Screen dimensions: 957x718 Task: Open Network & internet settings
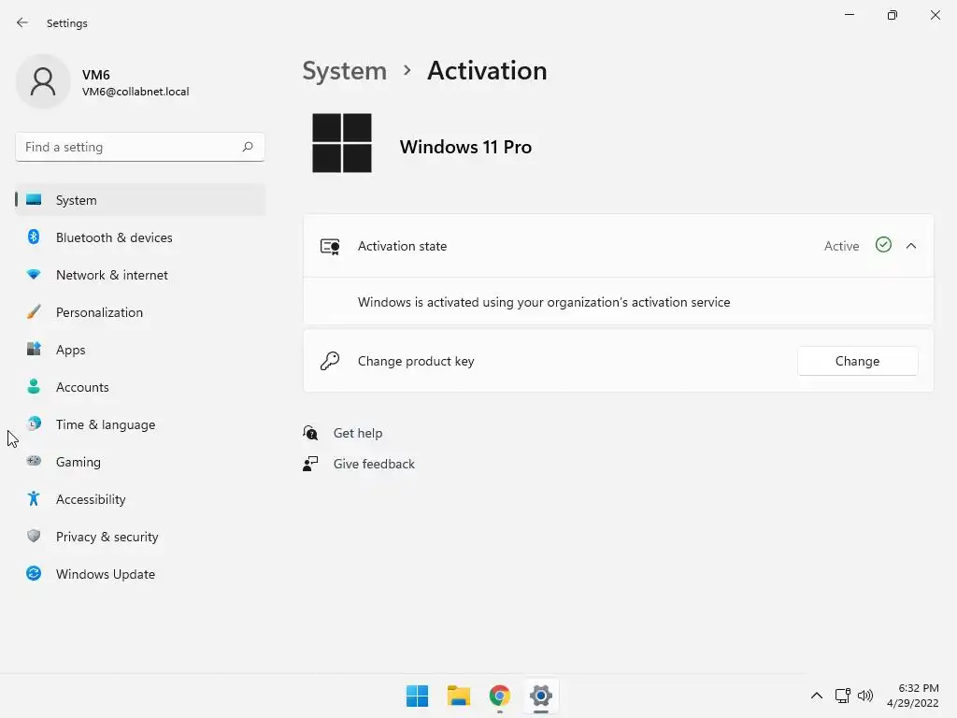point(140,275)
